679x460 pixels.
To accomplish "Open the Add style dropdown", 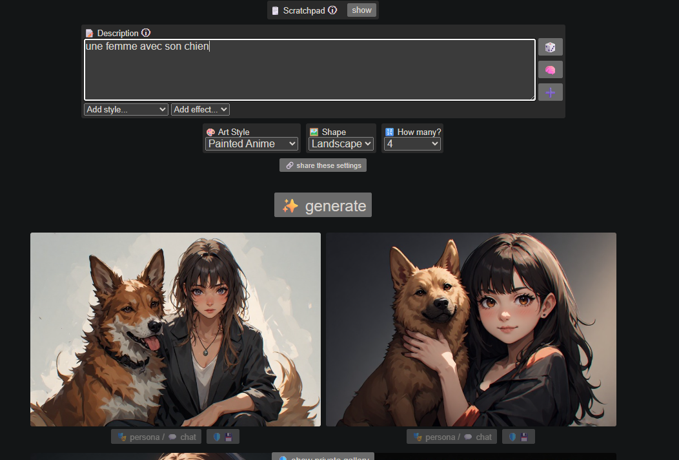I will coord(126,109).
